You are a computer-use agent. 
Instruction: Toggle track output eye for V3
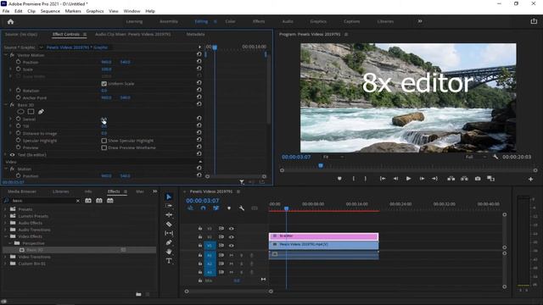232,228
